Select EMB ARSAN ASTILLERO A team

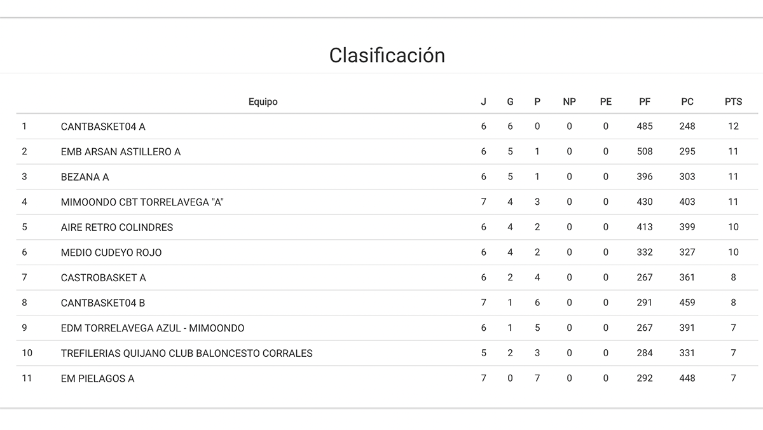point(121,152)
